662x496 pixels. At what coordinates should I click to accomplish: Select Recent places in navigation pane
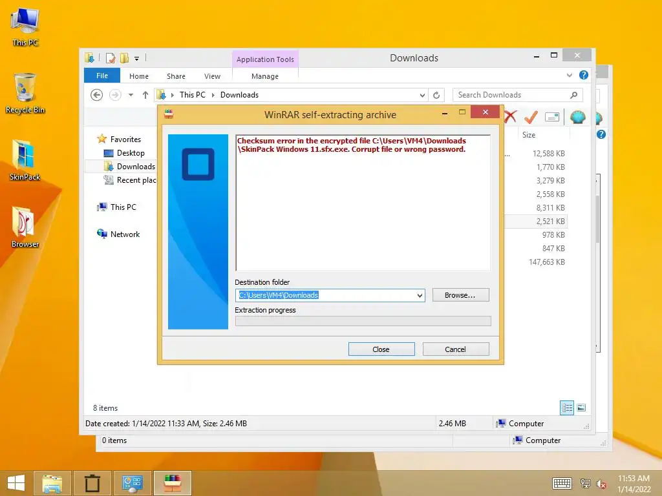[130, 180]
